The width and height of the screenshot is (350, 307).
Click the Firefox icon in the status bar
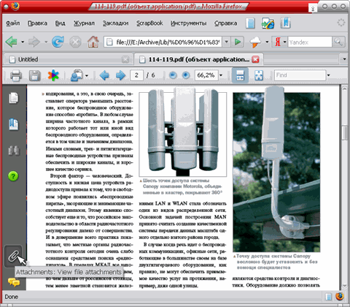[x=340, y=297]
